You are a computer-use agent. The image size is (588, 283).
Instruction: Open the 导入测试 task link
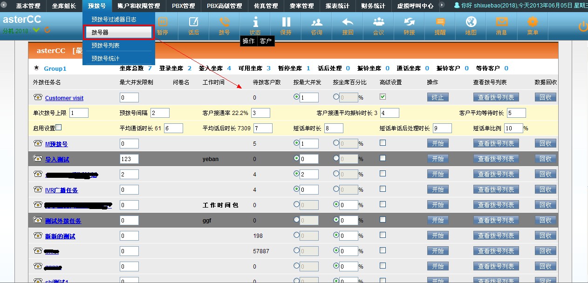click(x=57, y=160)
